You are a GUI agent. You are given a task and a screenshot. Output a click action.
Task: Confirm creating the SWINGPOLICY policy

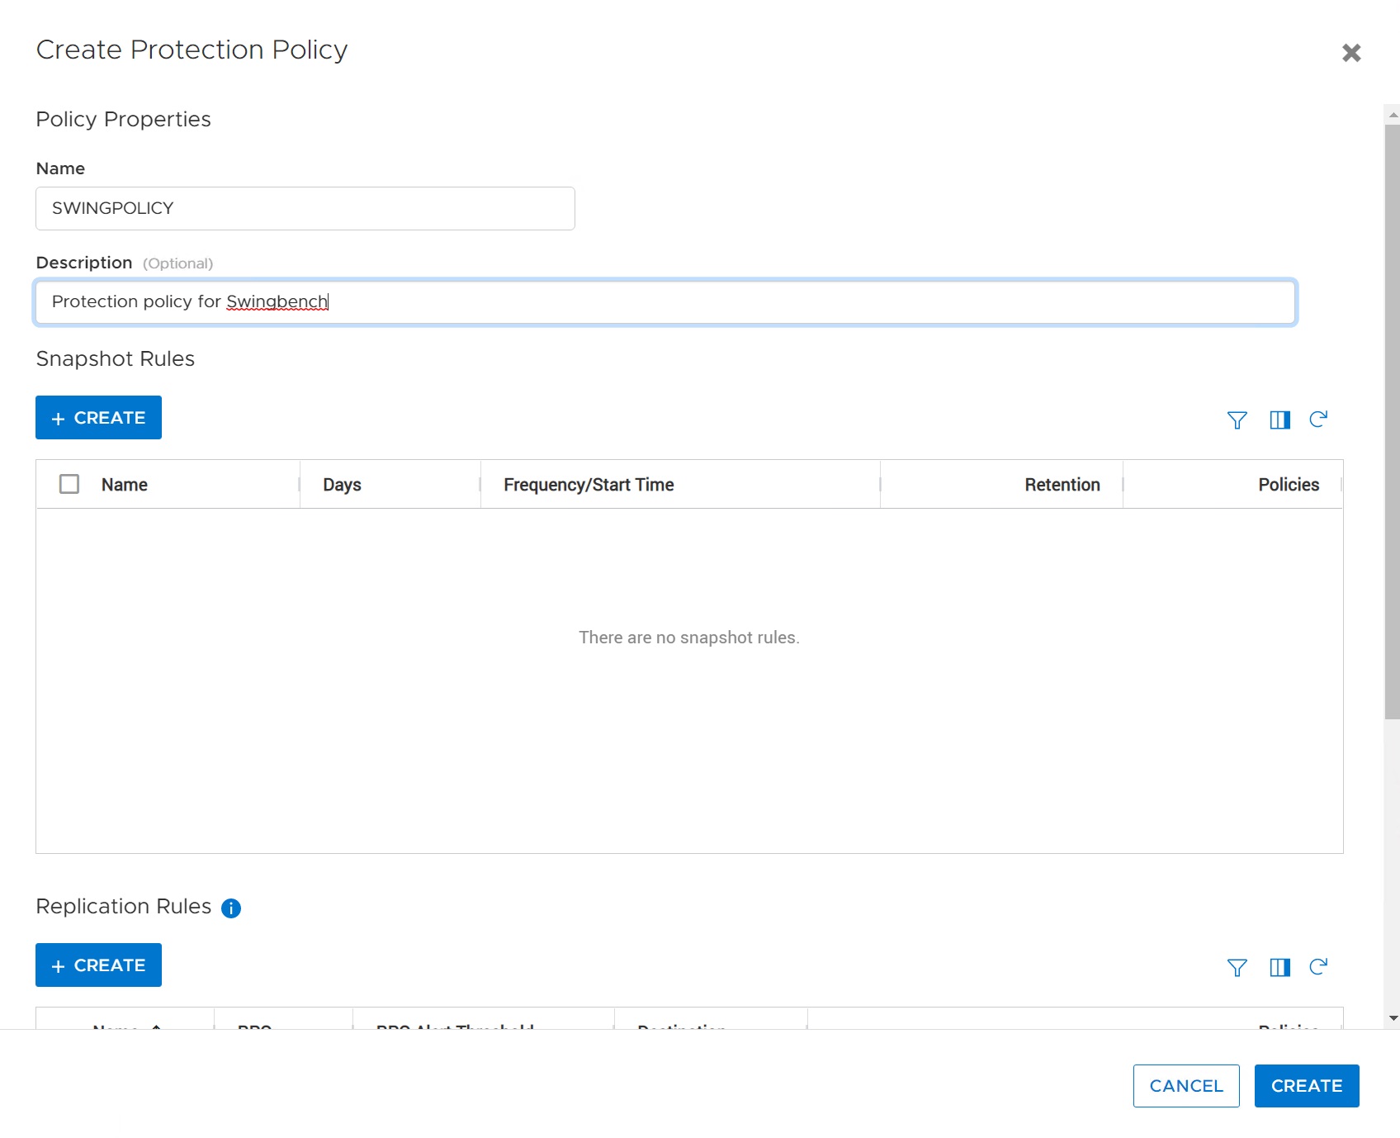pos(1306,1086)
